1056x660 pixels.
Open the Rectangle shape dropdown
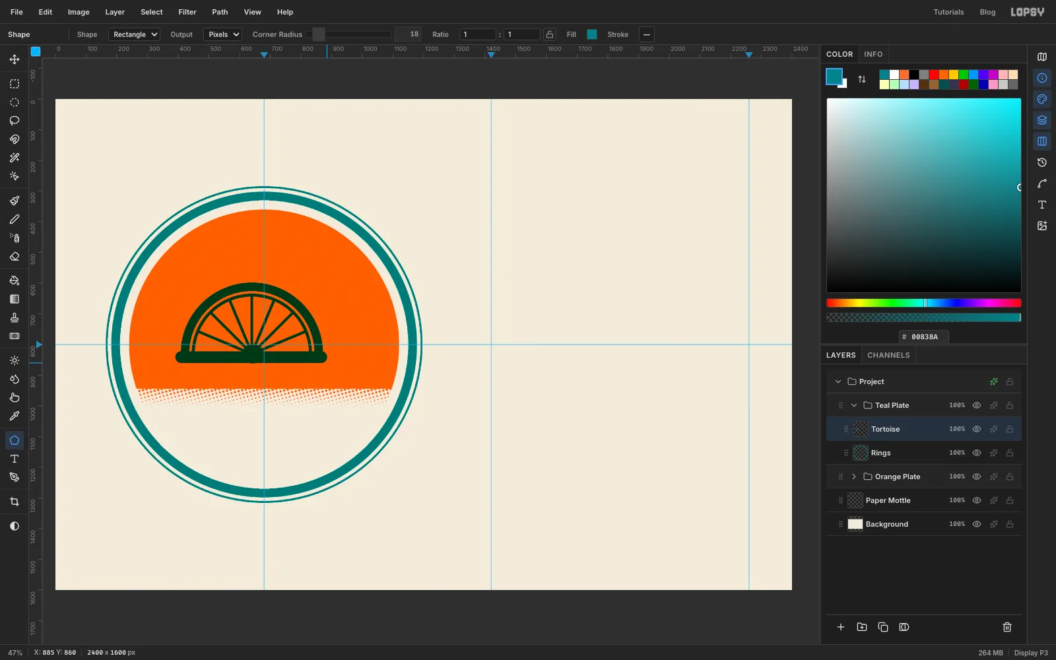[135, 34]
